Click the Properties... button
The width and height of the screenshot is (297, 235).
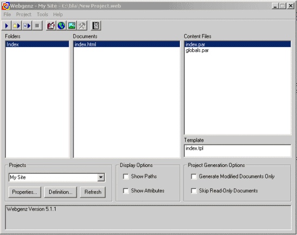[x=25, y=192]
